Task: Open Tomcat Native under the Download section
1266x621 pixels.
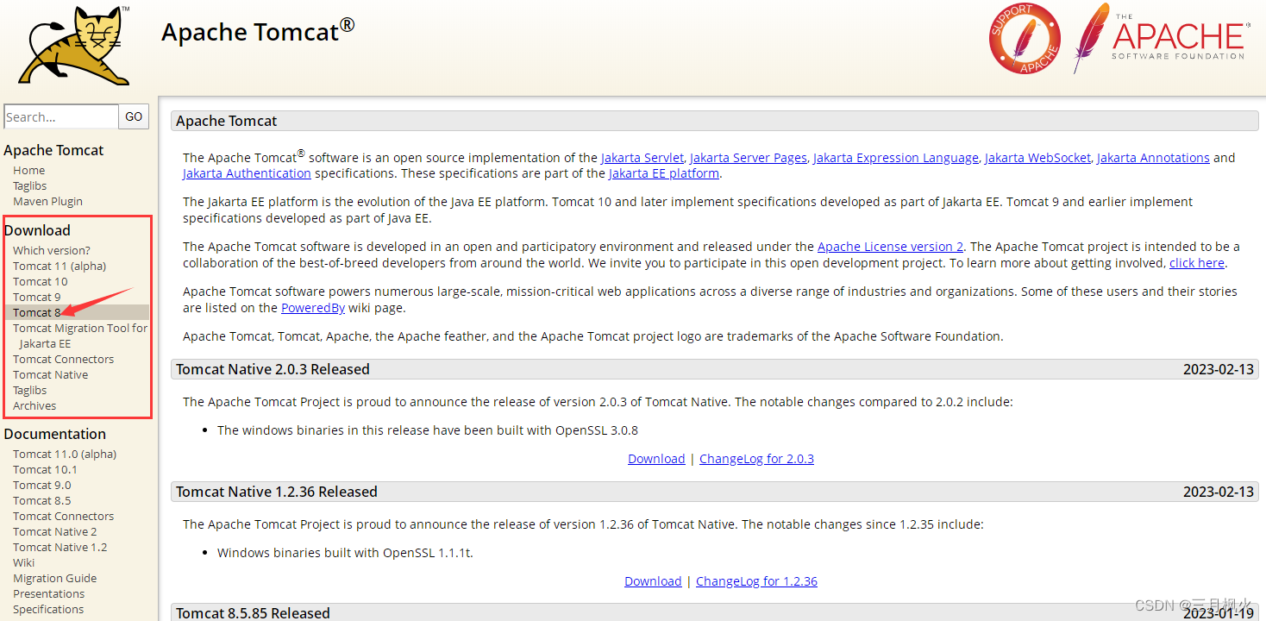Action: [x=51, y=375]
